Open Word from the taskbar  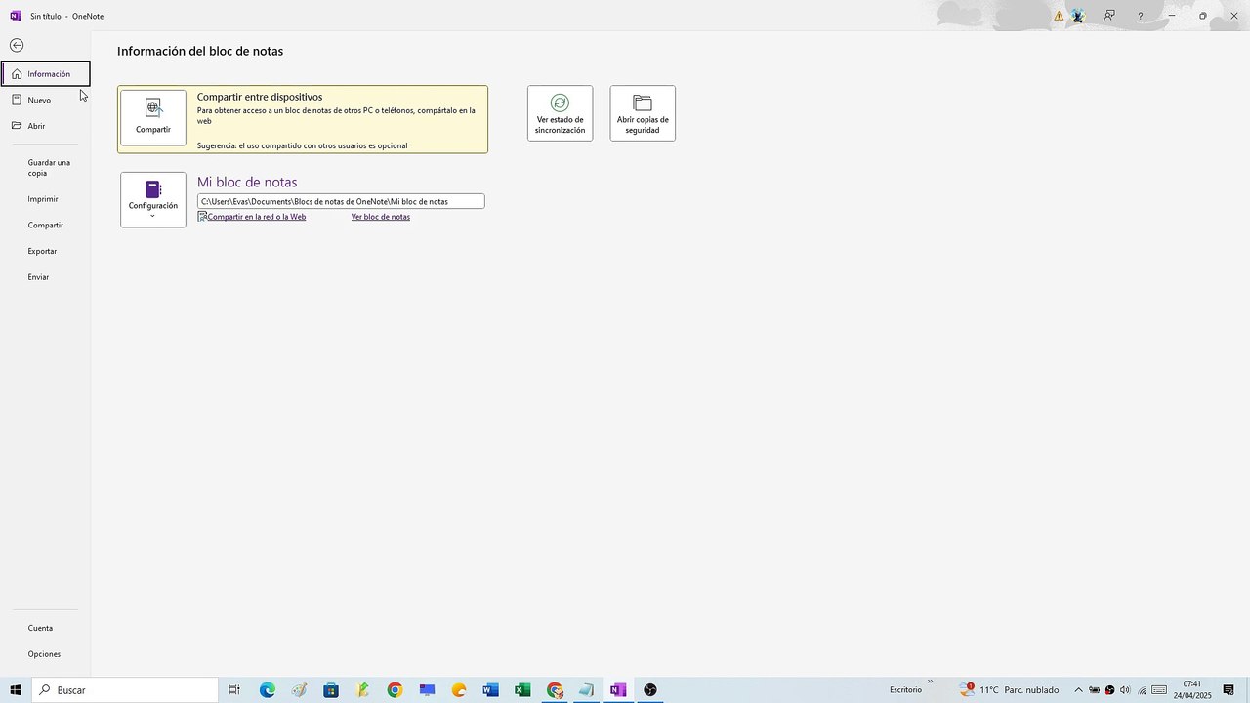pyautogui.click(x=490, y=690)
